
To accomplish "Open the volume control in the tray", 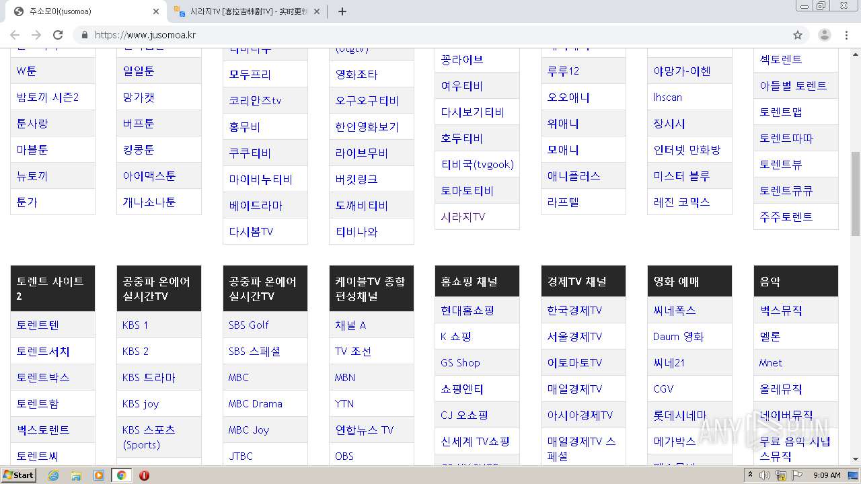I will click(765, 475).
